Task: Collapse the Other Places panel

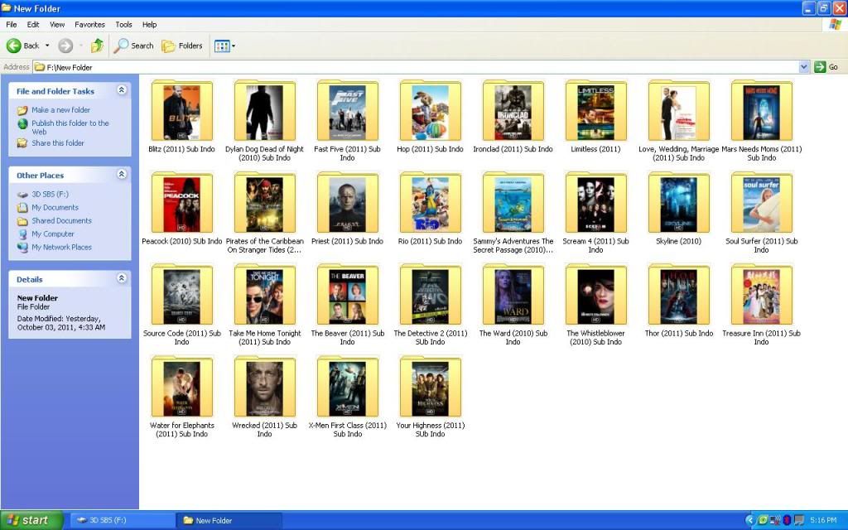Action: tap(122, 174)
